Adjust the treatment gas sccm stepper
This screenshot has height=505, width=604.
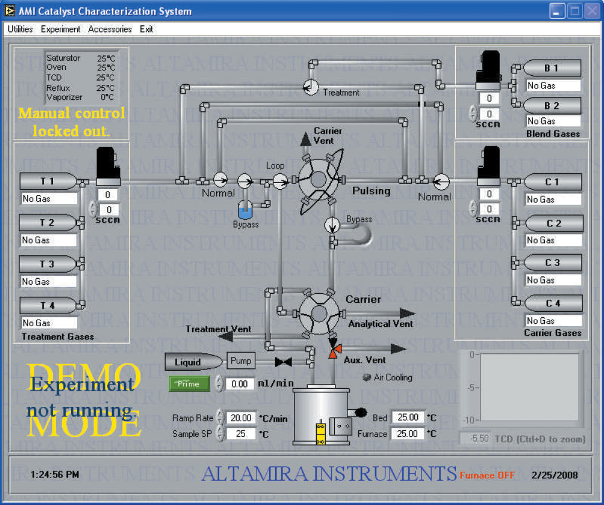pyautogui.click(x=93, y=209)
